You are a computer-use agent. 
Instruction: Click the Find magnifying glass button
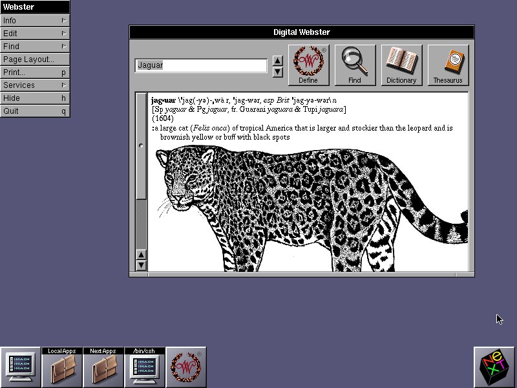pos(355,65)
